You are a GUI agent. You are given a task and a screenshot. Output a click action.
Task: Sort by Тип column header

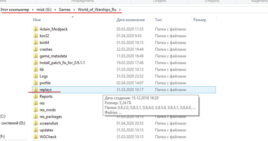pos(158,20)
